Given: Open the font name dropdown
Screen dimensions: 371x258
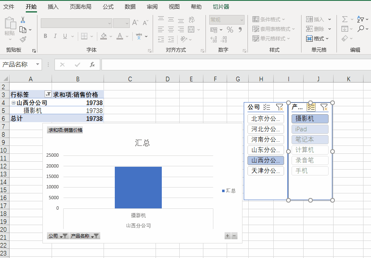Looking at the screenshot, I should point(109,23).
